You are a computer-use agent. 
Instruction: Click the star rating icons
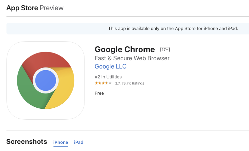click(x=103, y=83)
